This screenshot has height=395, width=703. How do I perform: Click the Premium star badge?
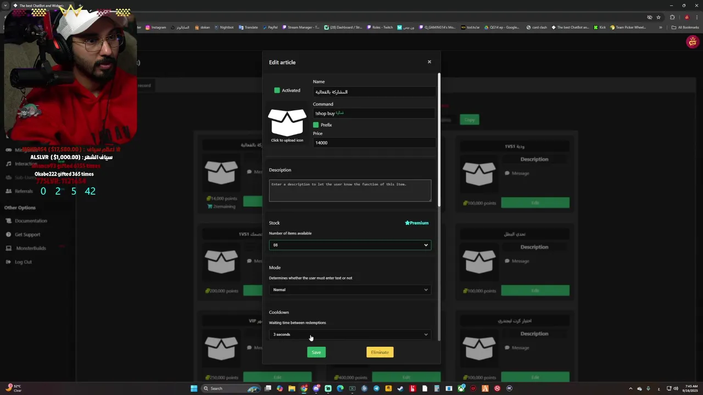(x=417, y=223)
